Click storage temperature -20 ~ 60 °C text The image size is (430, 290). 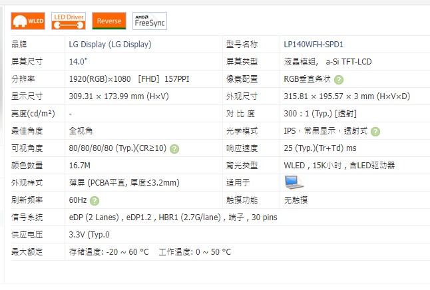[109, 251]
